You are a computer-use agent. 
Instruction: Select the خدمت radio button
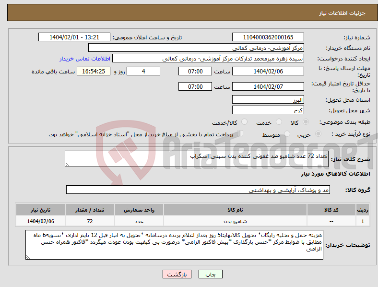(x=279, y=122)
